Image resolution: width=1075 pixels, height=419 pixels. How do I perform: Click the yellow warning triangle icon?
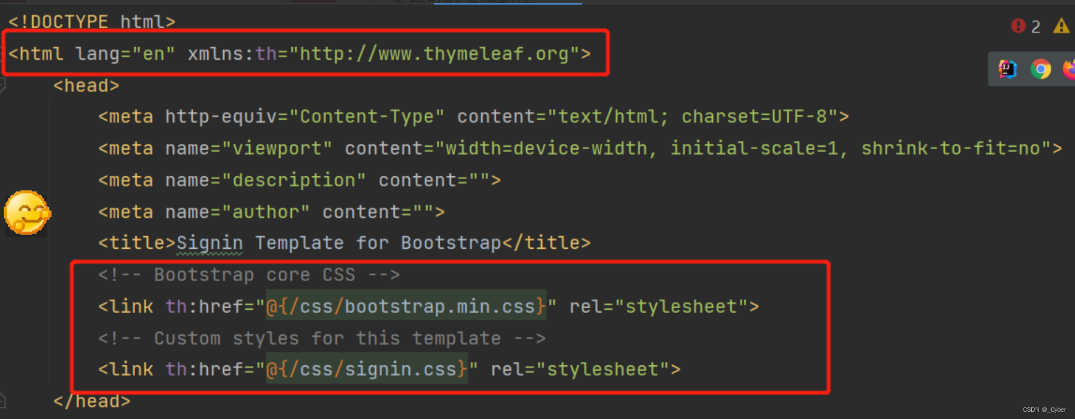[1061, 25]
